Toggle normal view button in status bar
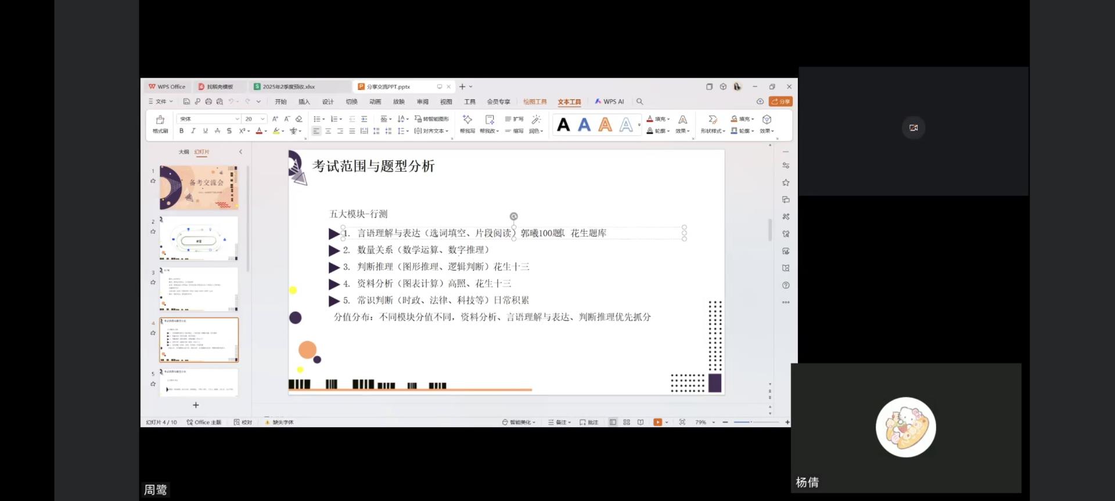Viewport: 1115px width, 501px height. [x=613, y=422]
